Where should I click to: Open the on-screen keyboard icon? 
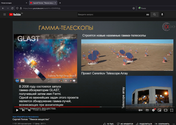click(x=148, y=15)
